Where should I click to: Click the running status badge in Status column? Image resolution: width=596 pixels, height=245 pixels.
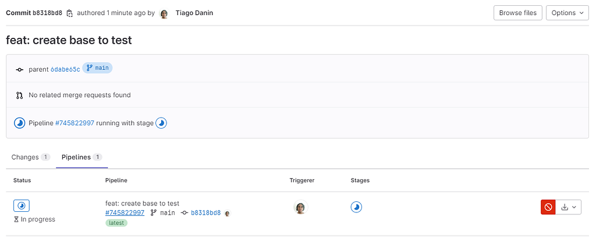22,205
